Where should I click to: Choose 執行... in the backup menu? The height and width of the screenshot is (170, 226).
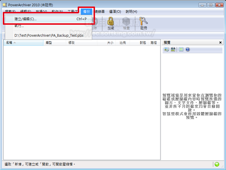[19, 26]
